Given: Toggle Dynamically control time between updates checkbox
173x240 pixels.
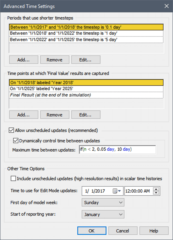Looking at the screenshot, I should [x=16, y=141].
